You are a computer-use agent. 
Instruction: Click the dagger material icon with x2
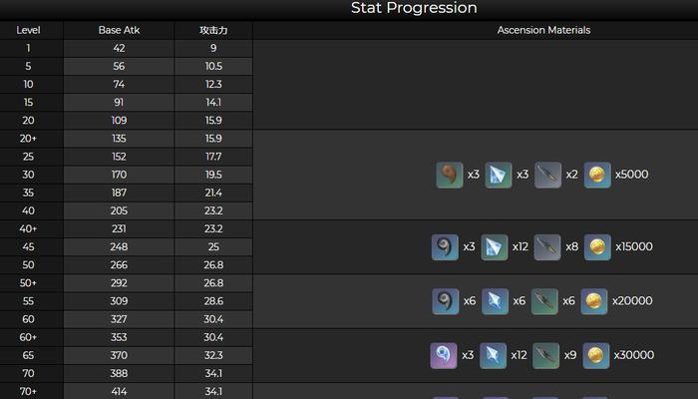[547, 175]
